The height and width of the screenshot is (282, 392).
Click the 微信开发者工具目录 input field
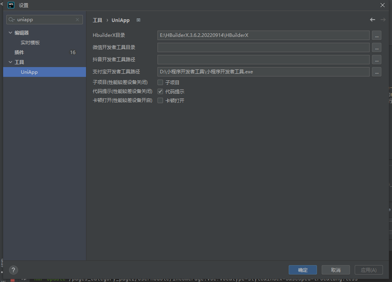(x=263, y=48)
